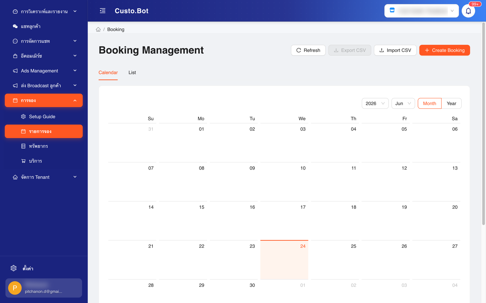Click the store icon in shop selector
The height and width of the screenshot is (303, 486).
click(x=392, y=11)
